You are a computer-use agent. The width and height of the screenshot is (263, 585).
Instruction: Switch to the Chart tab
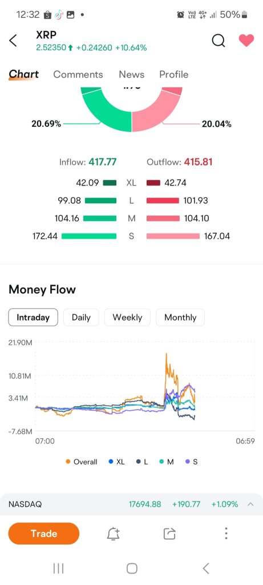point(23,74)
